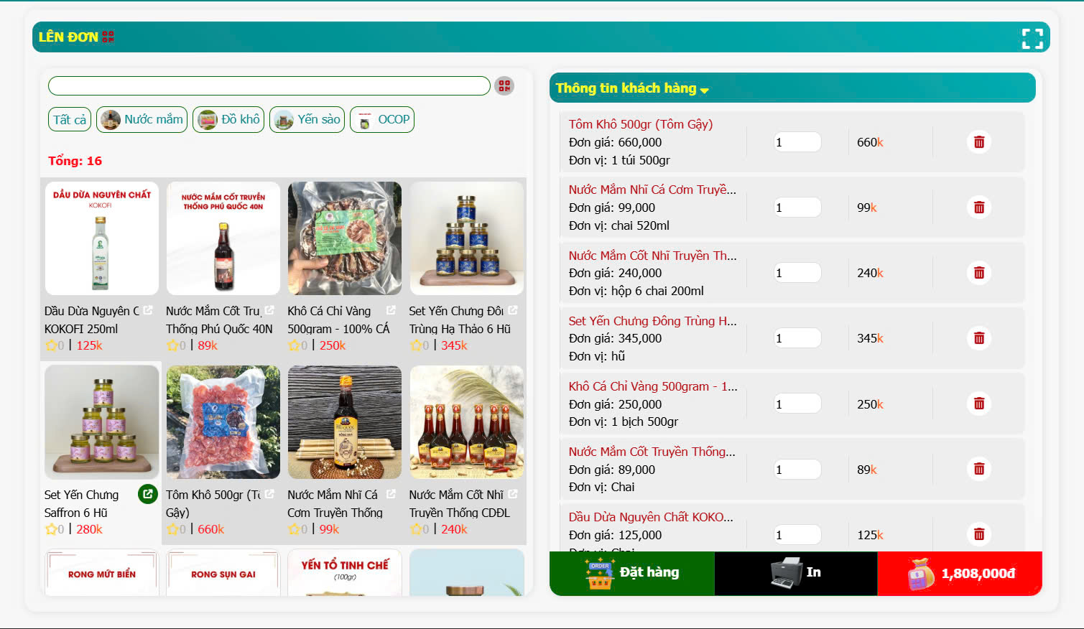The image size is (1084, 629).
Task: Open external link for Set Yến Đông Trùng product
Action: click(513, 310)
